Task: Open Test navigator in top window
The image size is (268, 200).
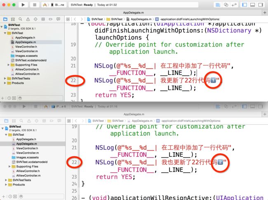Action: point(35,19)
